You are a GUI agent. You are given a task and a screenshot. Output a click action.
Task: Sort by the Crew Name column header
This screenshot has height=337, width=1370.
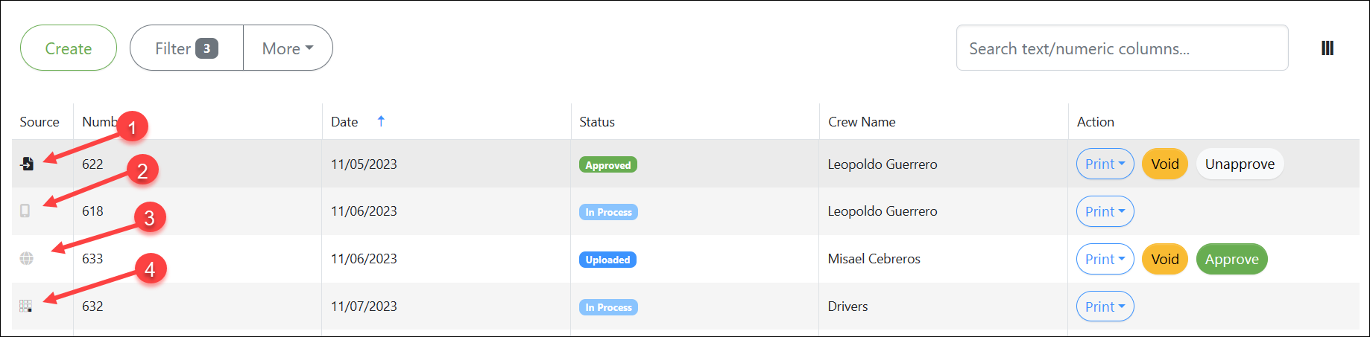tap(862, 122)
